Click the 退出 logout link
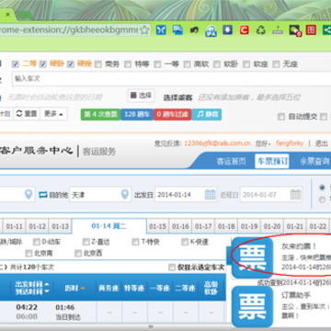Screen dimensions: 331x331 pos(322,143)
